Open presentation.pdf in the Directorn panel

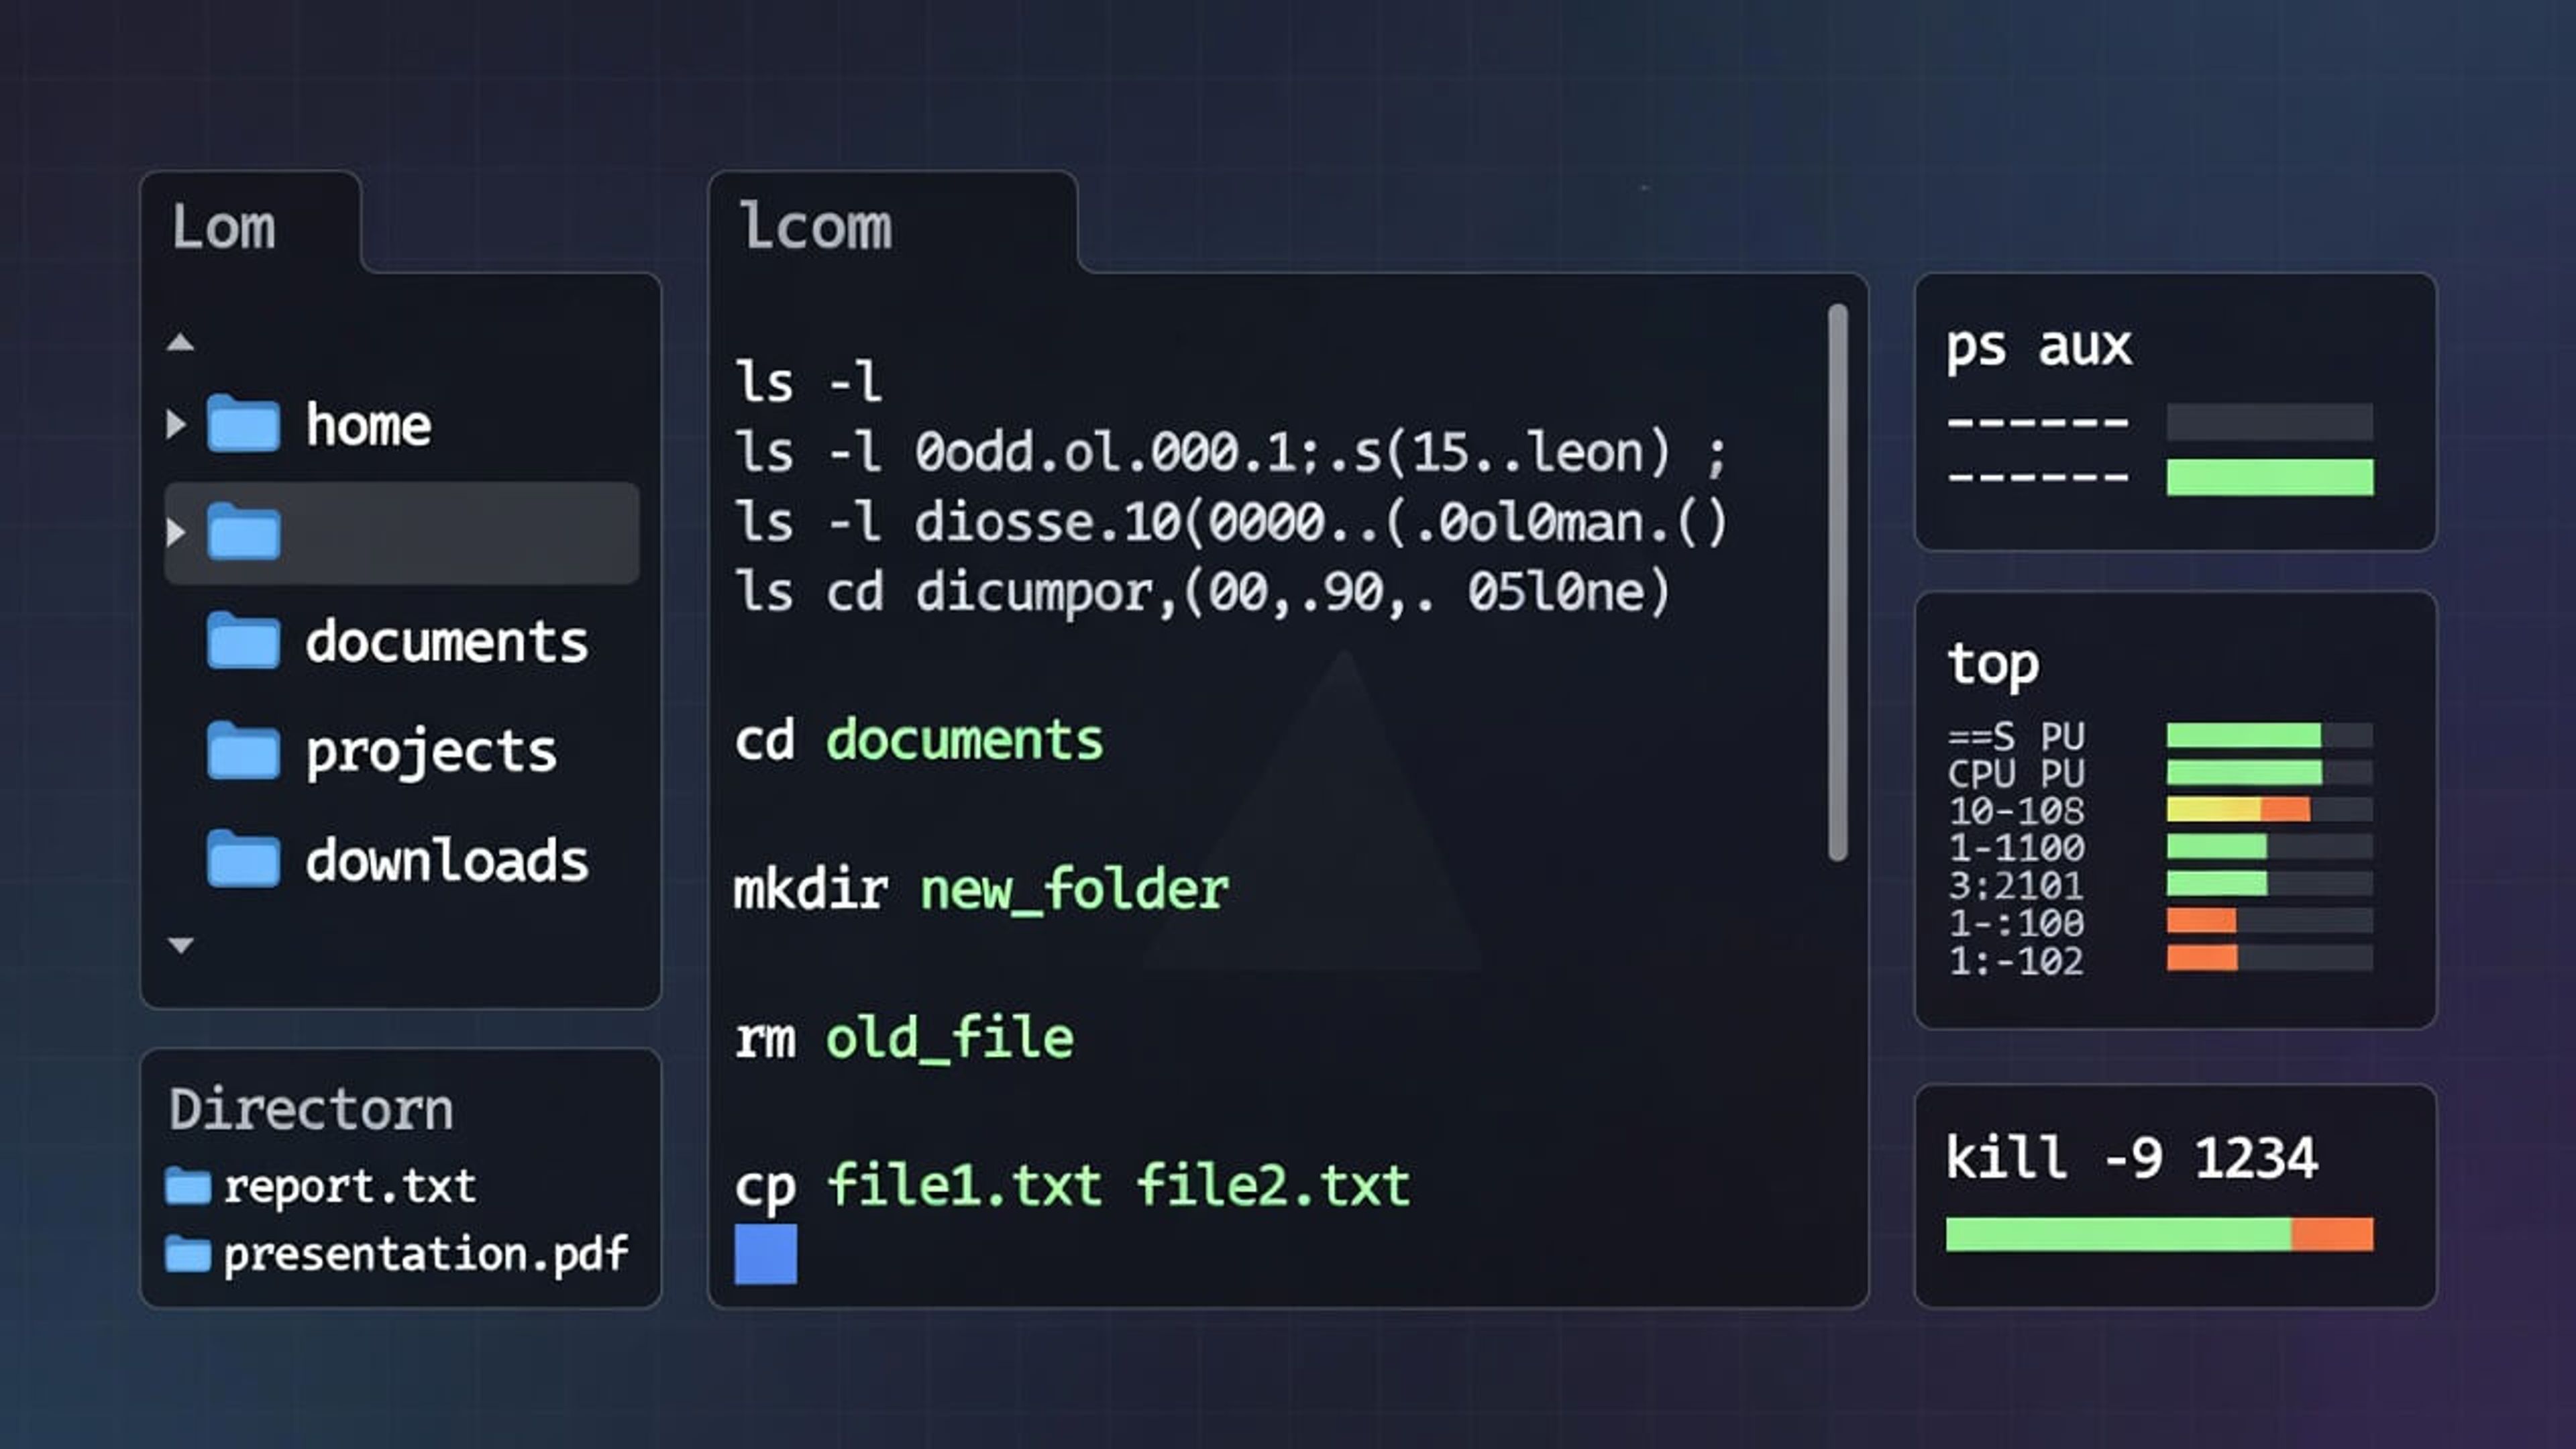427,1254
